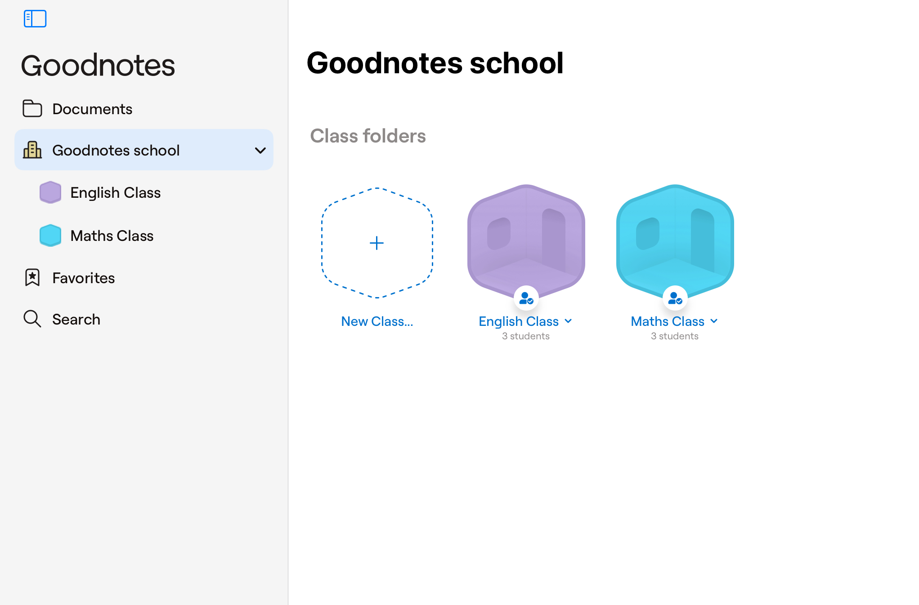Open the English Class folder dropdown chevron
The height and width of the screenshot is (605, 919).
tap(568, 321)
